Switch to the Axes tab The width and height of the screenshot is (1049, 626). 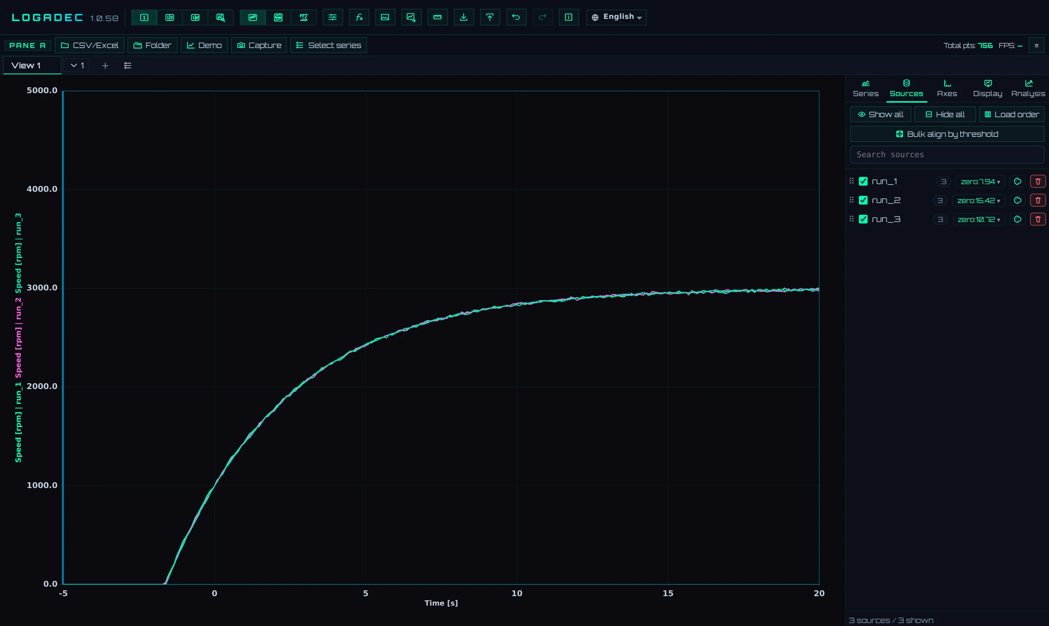[947, 88]
